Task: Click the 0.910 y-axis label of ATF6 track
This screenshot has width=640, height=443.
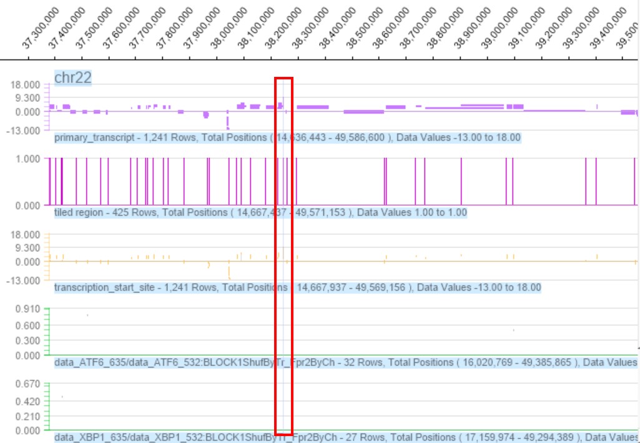Action: [29, 309]
